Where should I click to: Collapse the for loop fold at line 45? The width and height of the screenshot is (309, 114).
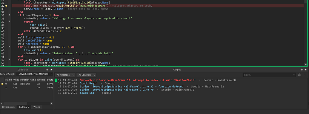pos(10,47)
